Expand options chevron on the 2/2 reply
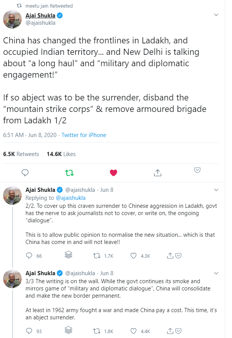This screenshot has height=338, width=232. 216,190
